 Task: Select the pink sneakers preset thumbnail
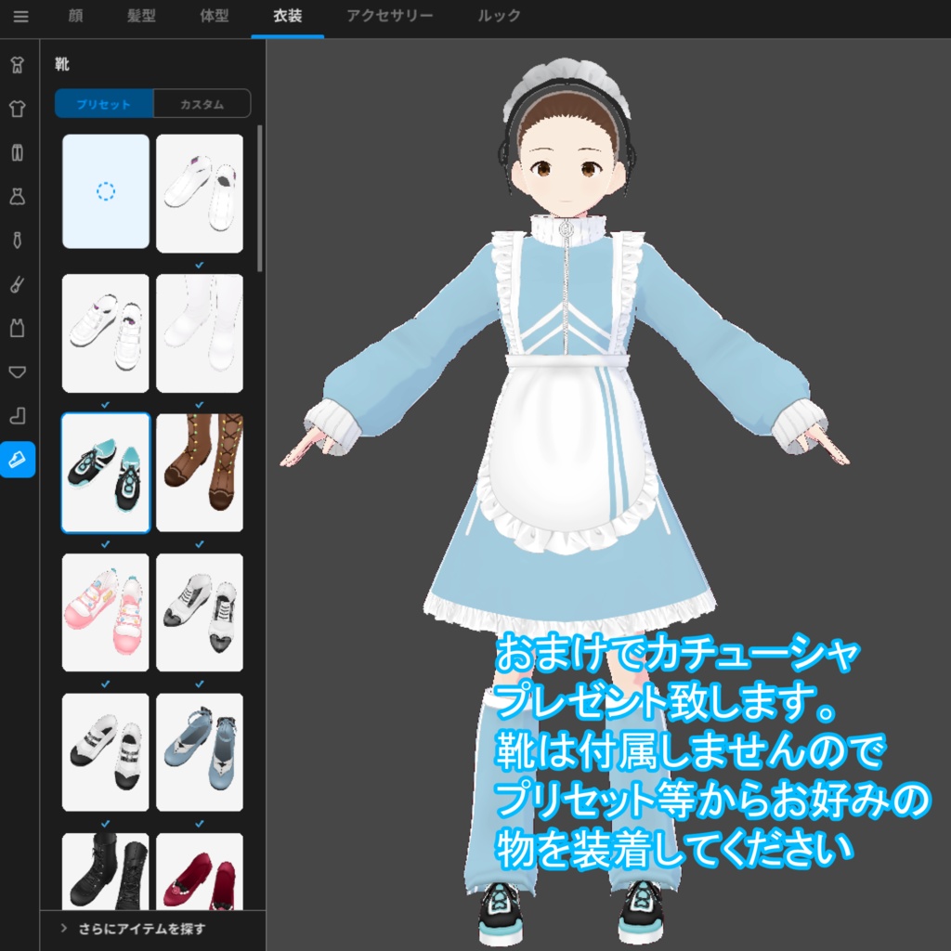click(x=105, y=610)
